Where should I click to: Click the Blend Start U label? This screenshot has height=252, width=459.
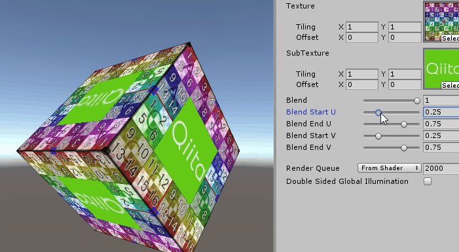(x=311, y=112)
